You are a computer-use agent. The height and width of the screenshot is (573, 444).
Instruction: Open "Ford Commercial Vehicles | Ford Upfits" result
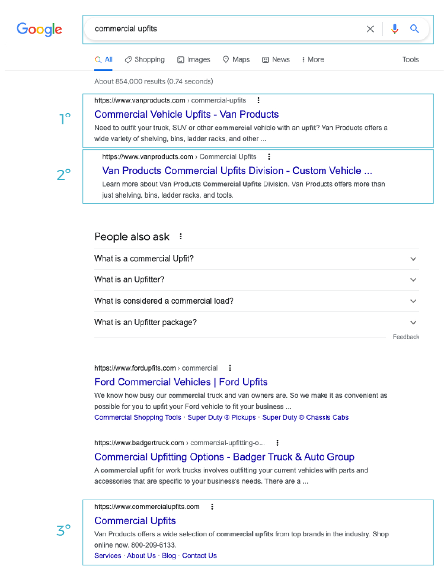coord(181,382)
